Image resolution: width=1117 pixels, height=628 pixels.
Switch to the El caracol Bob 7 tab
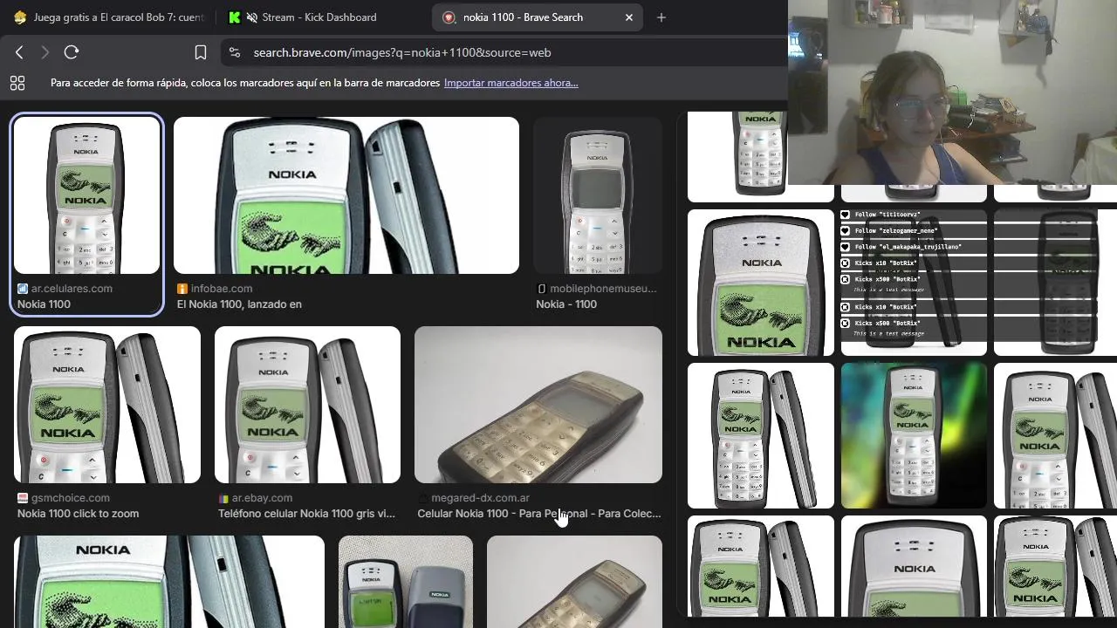(107, 17)
